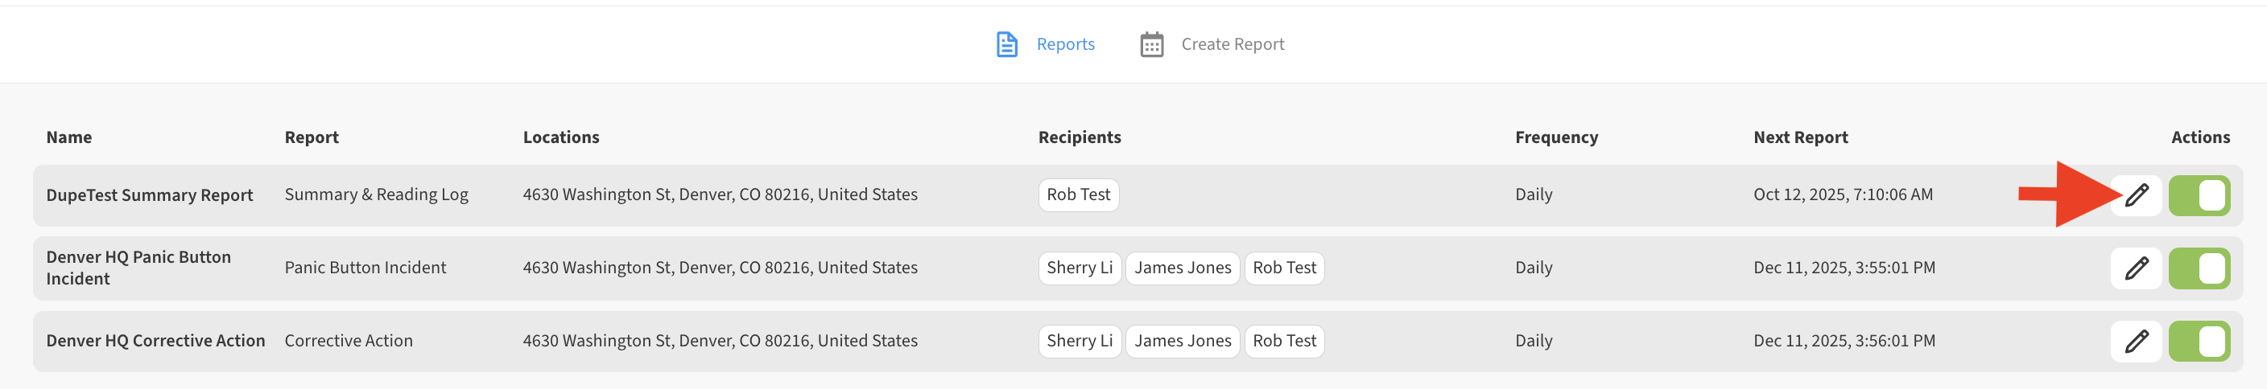Click the Next Report column header
Screen dimensions: 2267x389
[x=1800, y=137]
